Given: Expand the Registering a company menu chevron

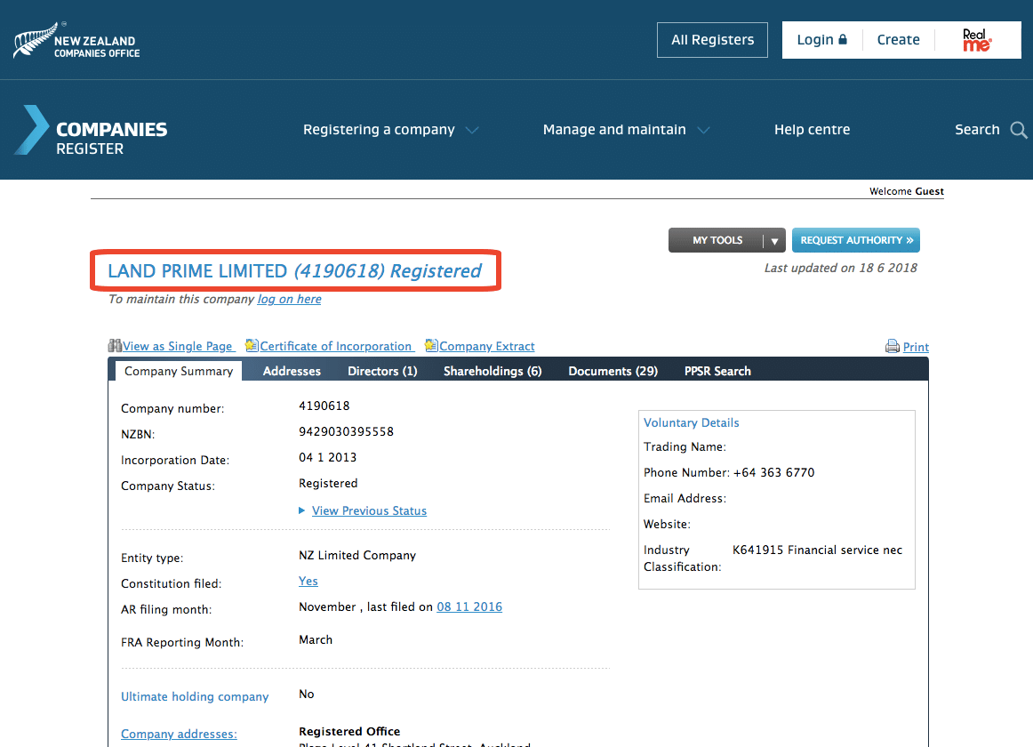Looking at the screenshot, I should coord(472,130).
